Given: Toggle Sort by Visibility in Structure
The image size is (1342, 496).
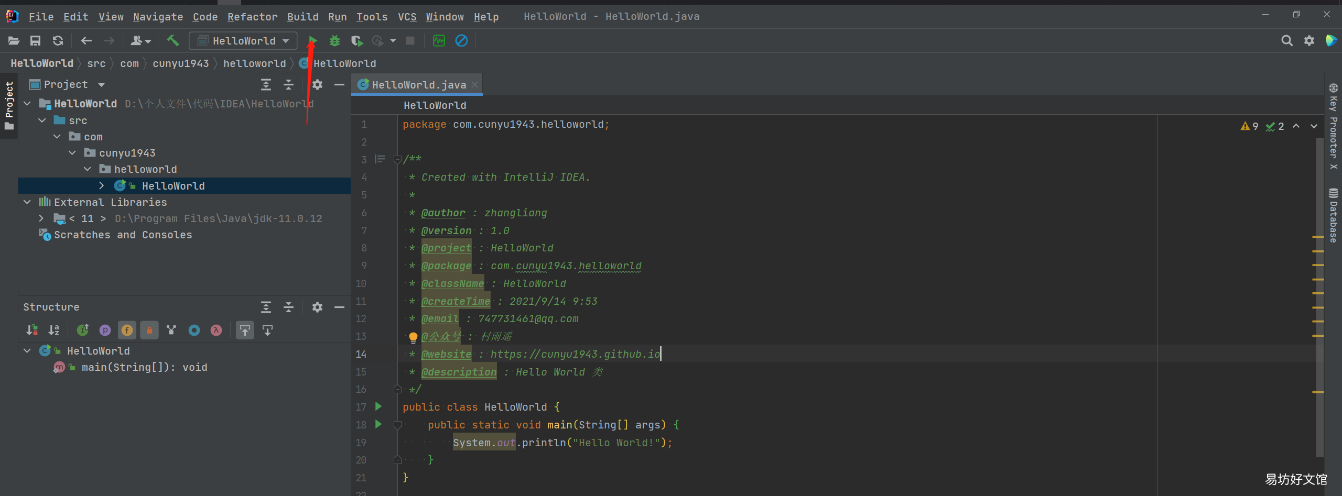Looking at the screenshot, I should pyautogui.click(x=32, y=330).
